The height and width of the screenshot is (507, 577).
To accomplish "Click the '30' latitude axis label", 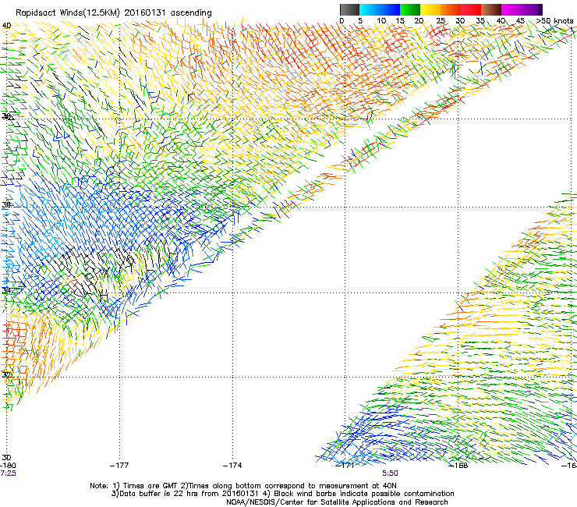I will coord(6,457).
